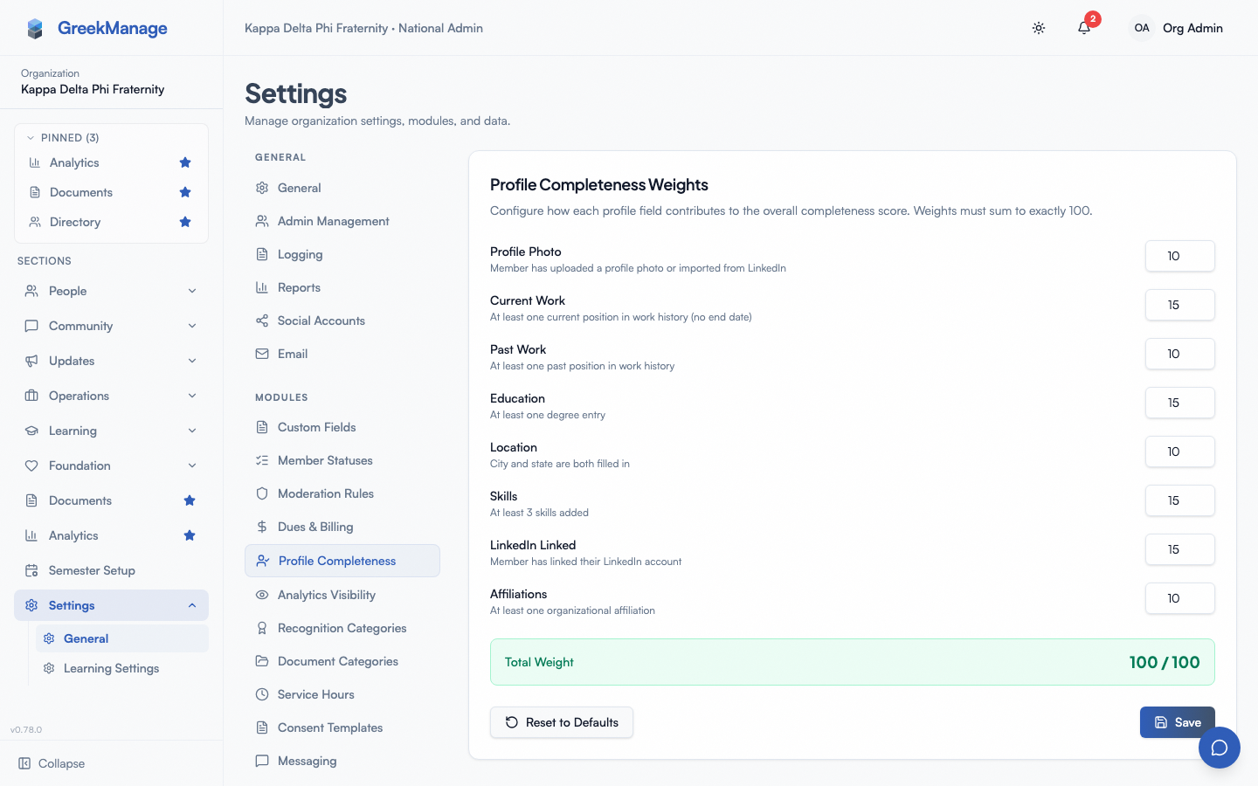Collapse the Settings sidebar section
This screenshot has height=786, width=1258.
(x=111, y=605)
